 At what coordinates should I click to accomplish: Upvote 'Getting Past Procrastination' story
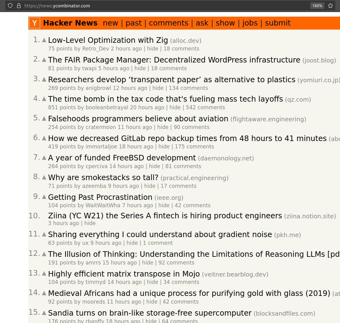[44, 197]
